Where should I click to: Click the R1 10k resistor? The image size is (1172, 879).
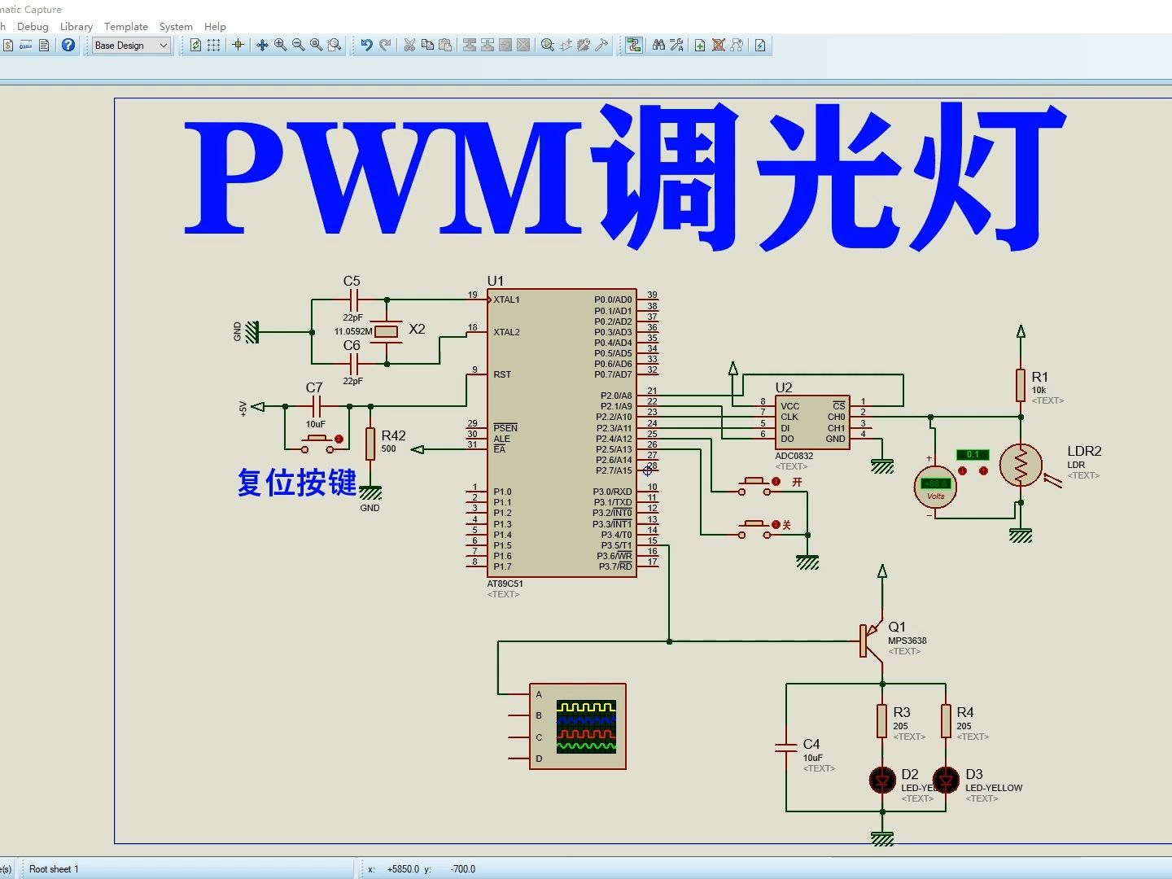(x=1021, y=385)
